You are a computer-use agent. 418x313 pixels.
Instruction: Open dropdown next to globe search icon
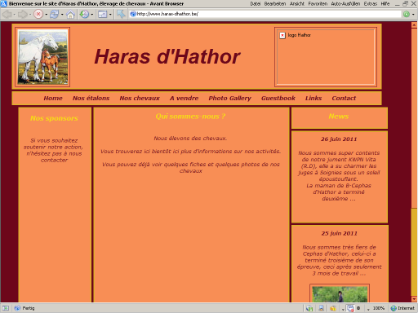(x=92, y=15)
